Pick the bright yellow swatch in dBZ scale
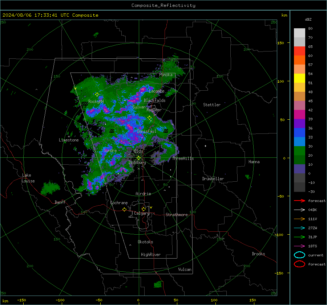327x305 pixels. [x=299, y=78]
